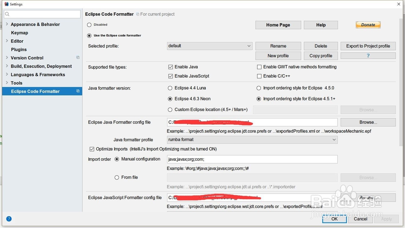Toggle the Enable JavaScript checkbox
Image resolution: width=405 pixels, height=228 pixels.
[171, 76]
